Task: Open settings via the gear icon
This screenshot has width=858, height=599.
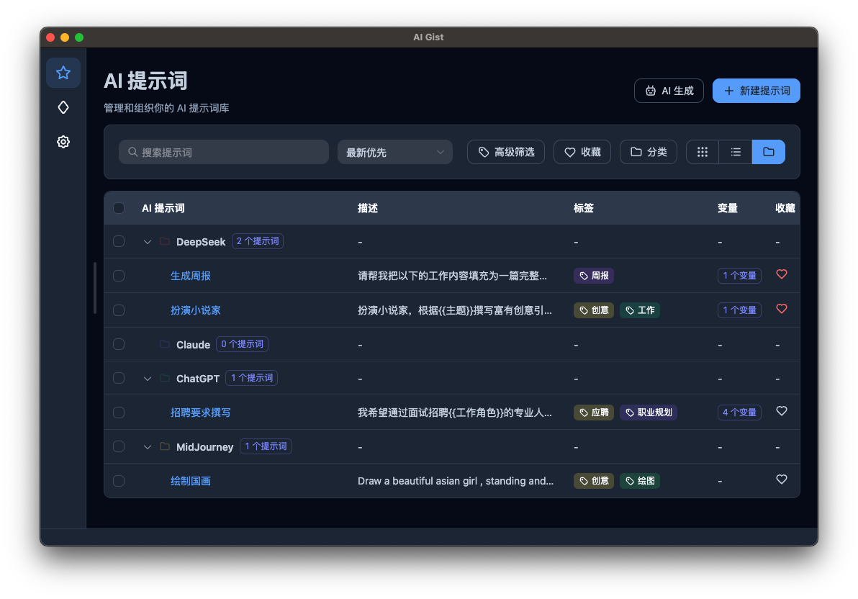Action: point(63,142)
